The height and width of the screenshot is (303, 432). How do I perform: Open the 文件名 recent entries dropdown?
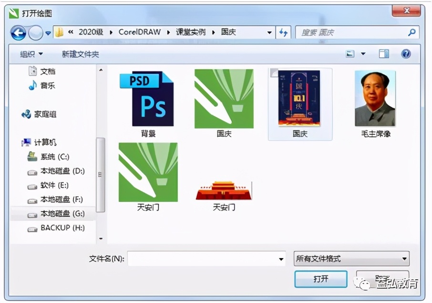tap(281, 259)
